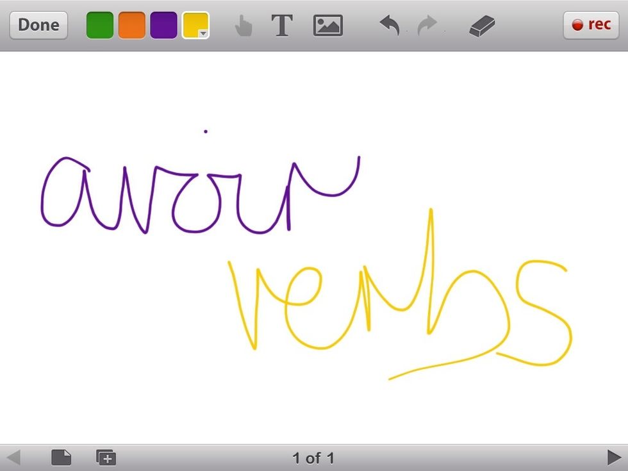
Task: Insert an image using the picture icon
Action: tap(327, 26)
